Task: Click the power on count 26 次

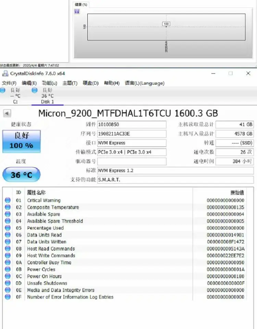Action: [234, 152]
